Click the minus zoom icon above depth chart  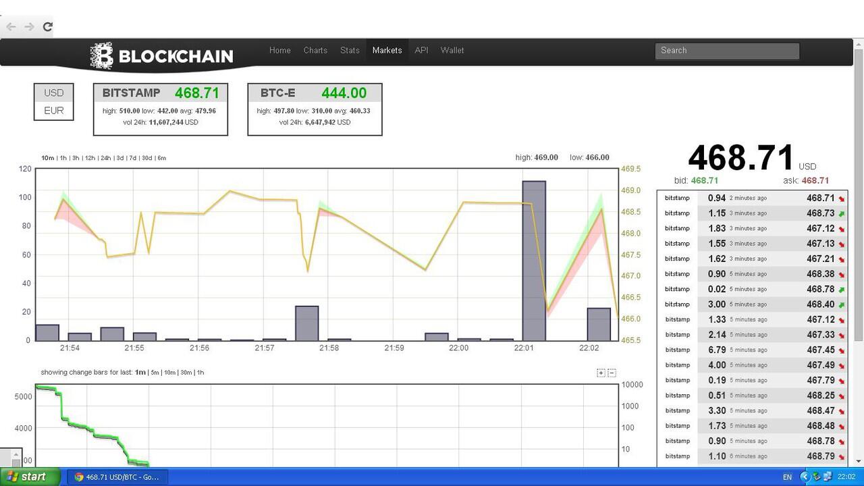click(612, 373)
